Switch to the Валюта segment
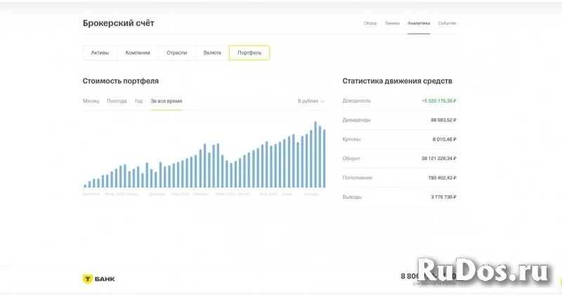The width and height of the screenshot is (562, 295). tap(212, 53)
